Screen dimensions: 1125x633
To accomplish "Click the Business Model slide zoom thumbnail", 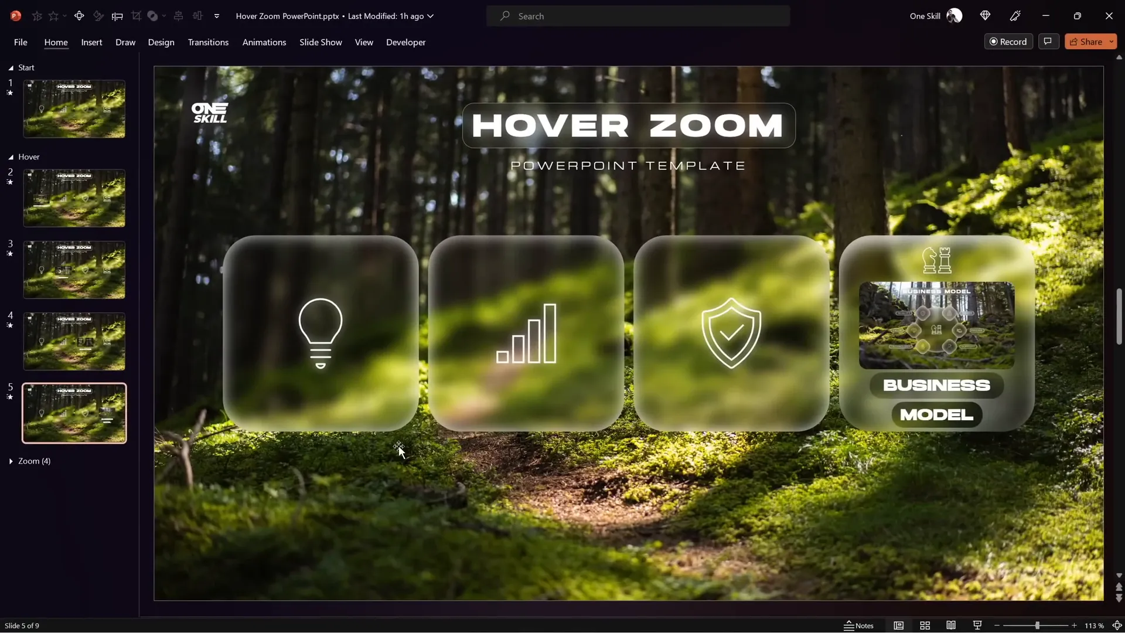I will [936, 325].
